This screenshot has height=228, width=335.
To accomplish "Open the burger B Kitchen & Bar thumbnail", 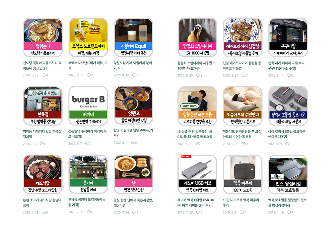I will (88, 106).
